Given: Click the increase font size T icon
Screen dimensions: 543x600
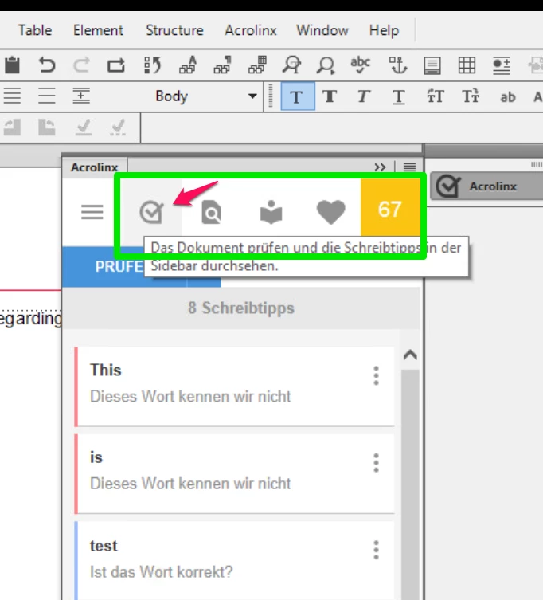Looking at the screenshot, I should (436, 96).
